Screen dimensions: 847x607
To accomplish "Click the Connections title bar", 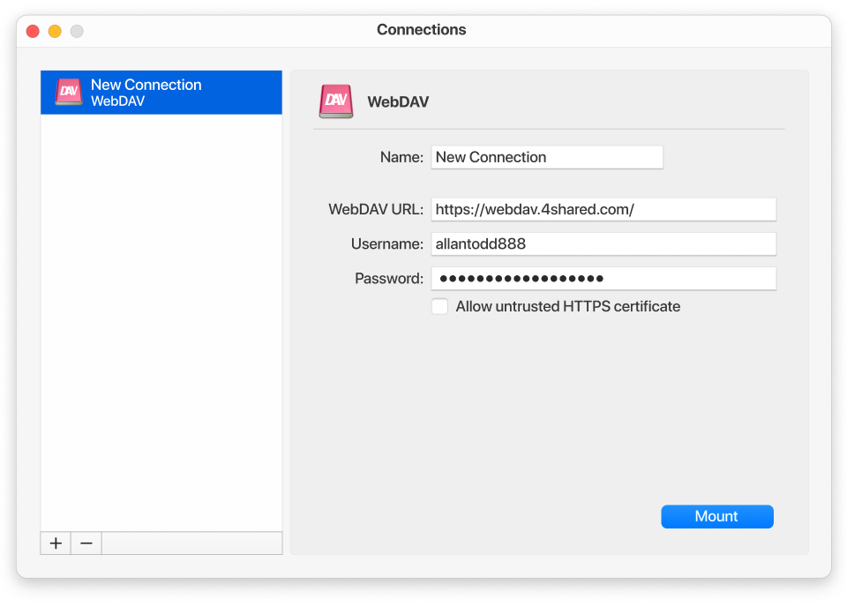I will [421, 29].
